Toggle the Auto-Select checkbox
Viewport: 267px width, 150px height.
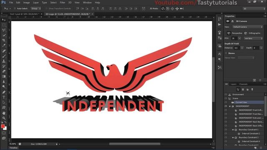[x=15, y=8]
